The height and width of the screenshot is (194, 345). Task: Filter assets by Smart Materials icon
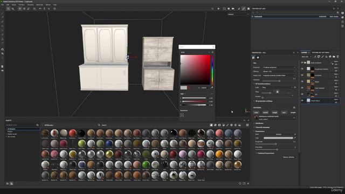[x=216, y=125]
